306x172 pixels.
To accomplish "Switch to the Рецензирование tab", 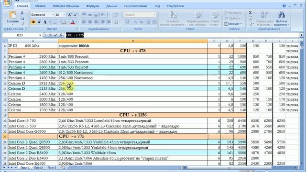I will coord(136,6).
